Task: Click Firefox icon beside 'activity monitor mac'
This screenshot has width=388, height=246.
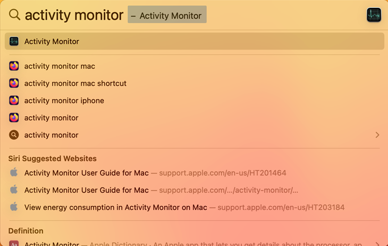Action: (14, 66)
